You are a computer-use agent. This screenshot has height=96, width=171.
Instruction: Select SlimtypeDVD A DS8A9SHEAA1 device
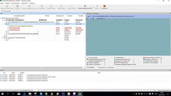tap(16, 38)
